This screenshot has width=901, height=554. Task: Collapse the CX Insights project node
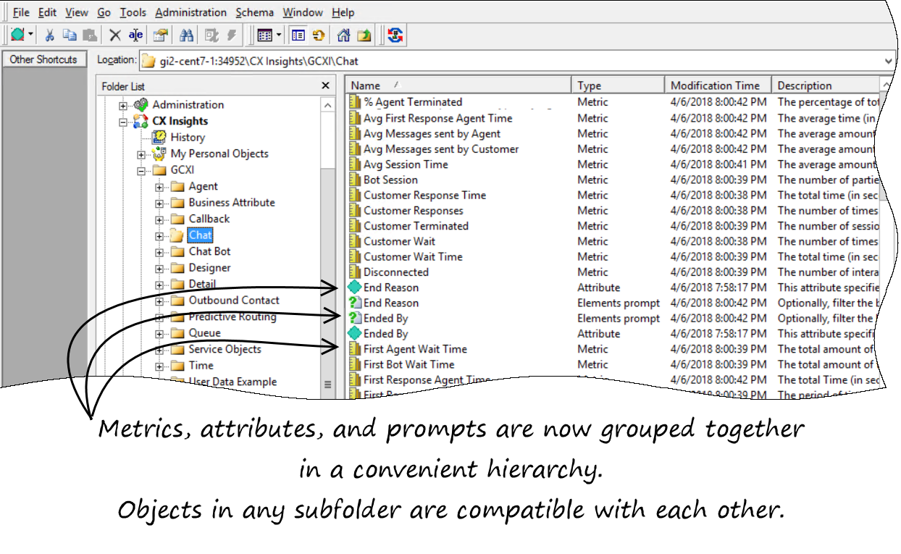coord(124,122)
